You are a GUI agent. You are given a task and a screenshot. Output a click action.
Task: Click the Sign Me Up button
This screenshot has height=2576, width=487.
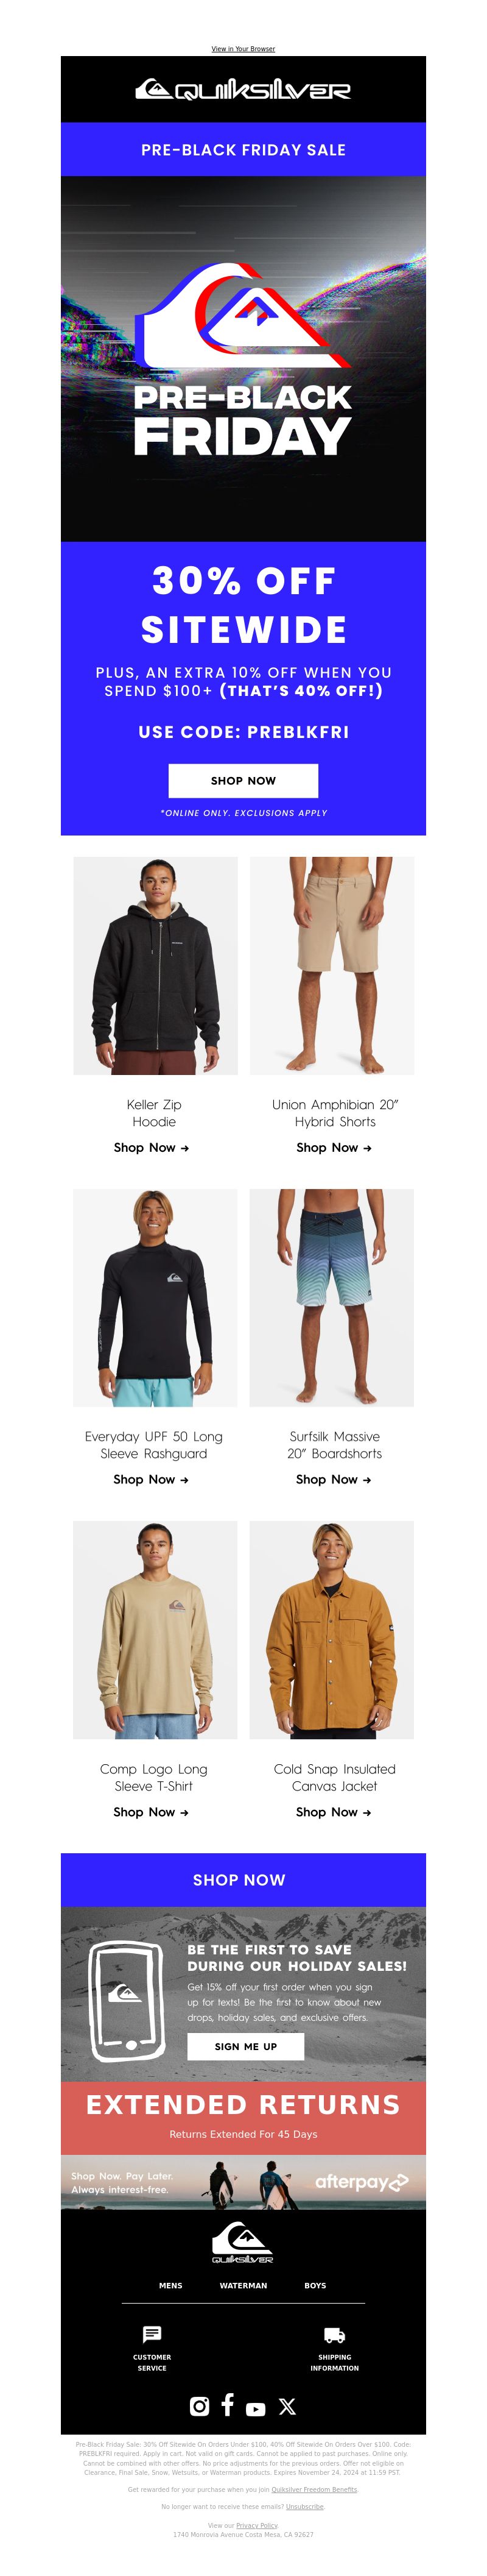coord(245,2046)
